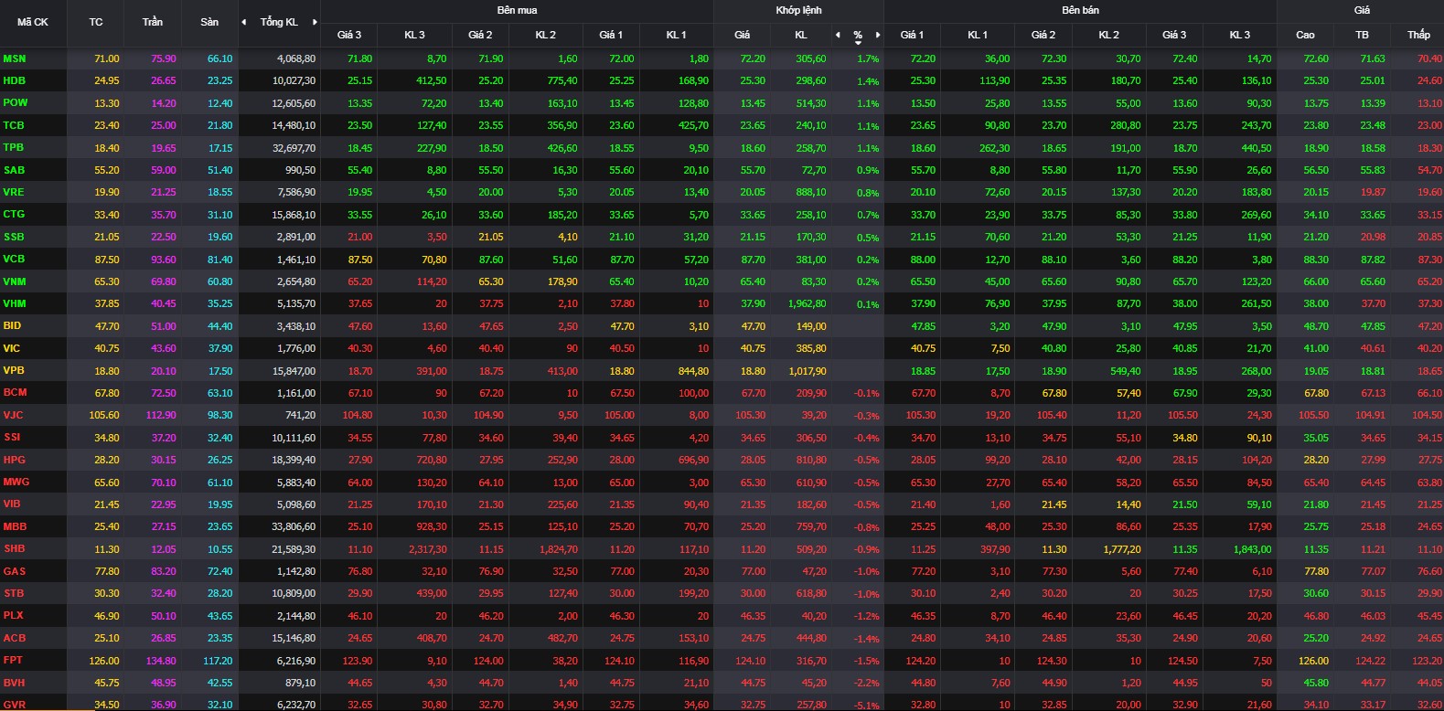Viewport: 1444px width, 711px height.
Task: Select the VIC ticker symbol
Action: (12, 348)
